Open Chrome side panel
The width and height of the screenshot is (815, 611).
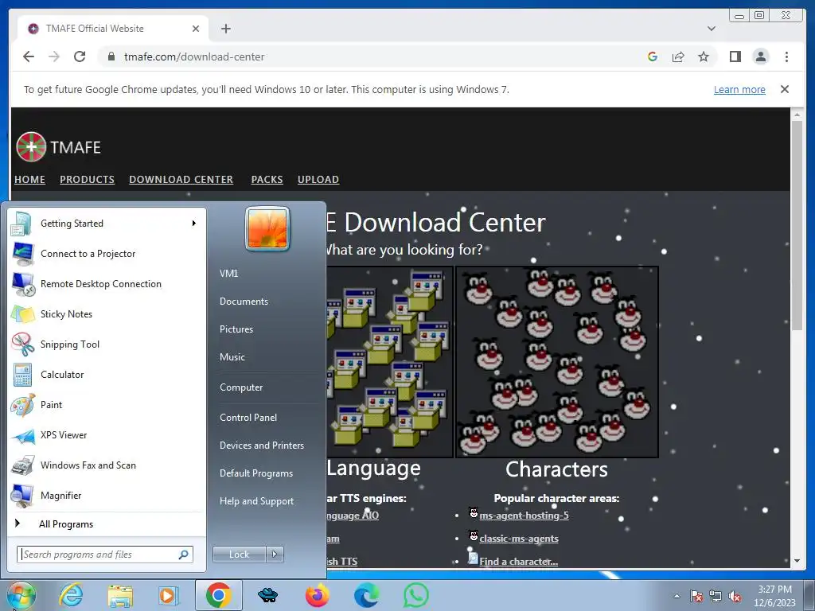coord(735,56)
